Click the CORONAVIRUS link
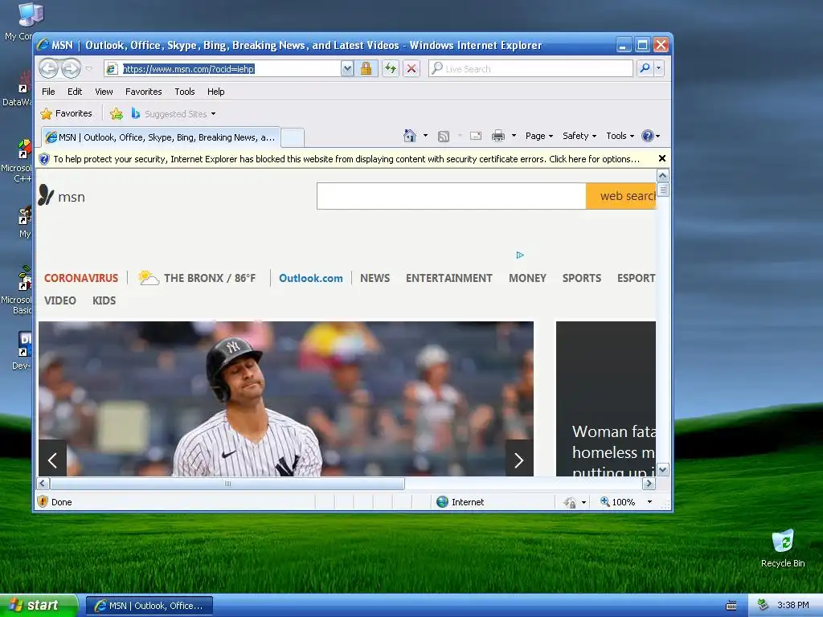The width and height of the screenshot is (823, 617). [x=81, y=278]
